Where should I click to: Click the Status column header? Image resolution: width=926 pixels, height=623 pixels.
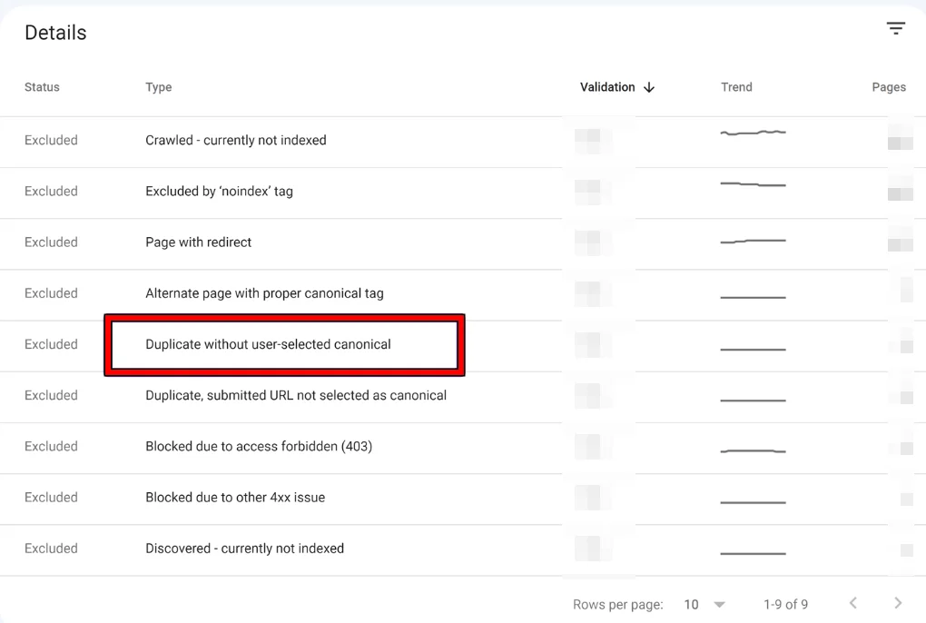42,87
